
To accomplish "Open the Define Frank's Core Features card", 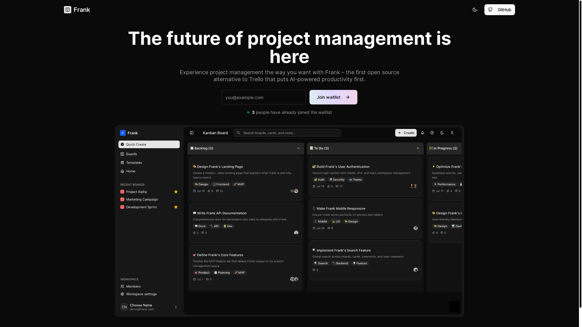I will [246, 267].
